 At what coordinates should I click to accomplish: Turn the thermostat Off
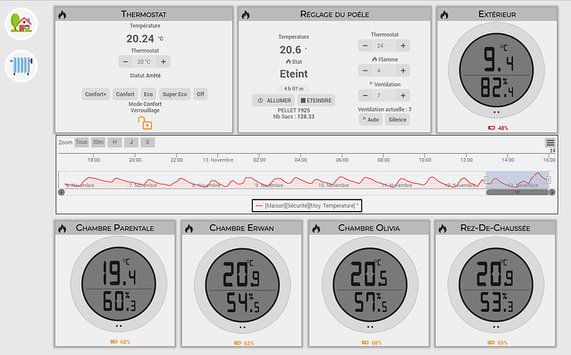tap(201, 94)
